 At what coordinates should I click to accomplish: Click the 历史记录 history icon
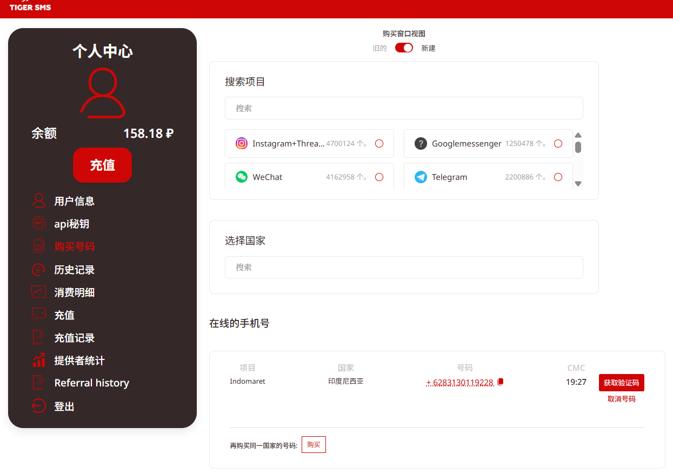coord(38,269)
